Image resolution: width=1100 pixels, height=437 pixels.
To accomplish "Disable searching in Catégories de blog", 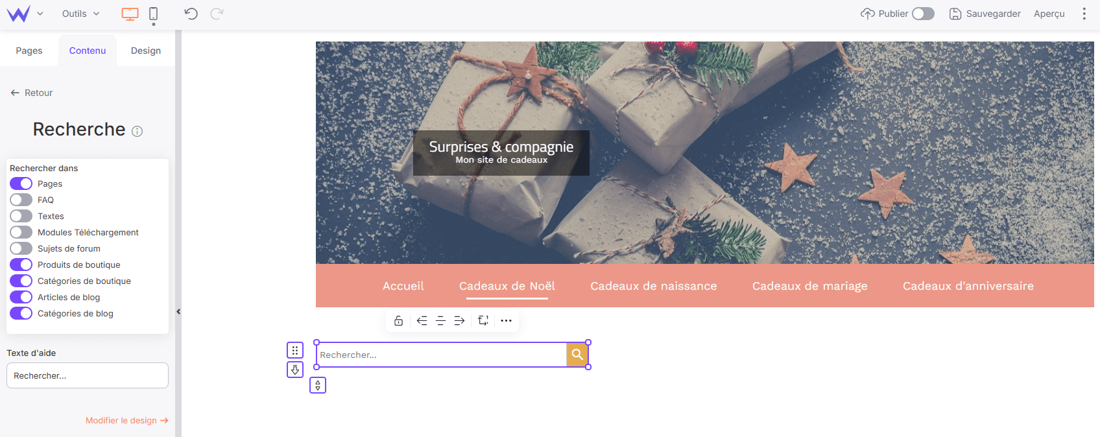I will pyautogui.click(x=21, y=313).
